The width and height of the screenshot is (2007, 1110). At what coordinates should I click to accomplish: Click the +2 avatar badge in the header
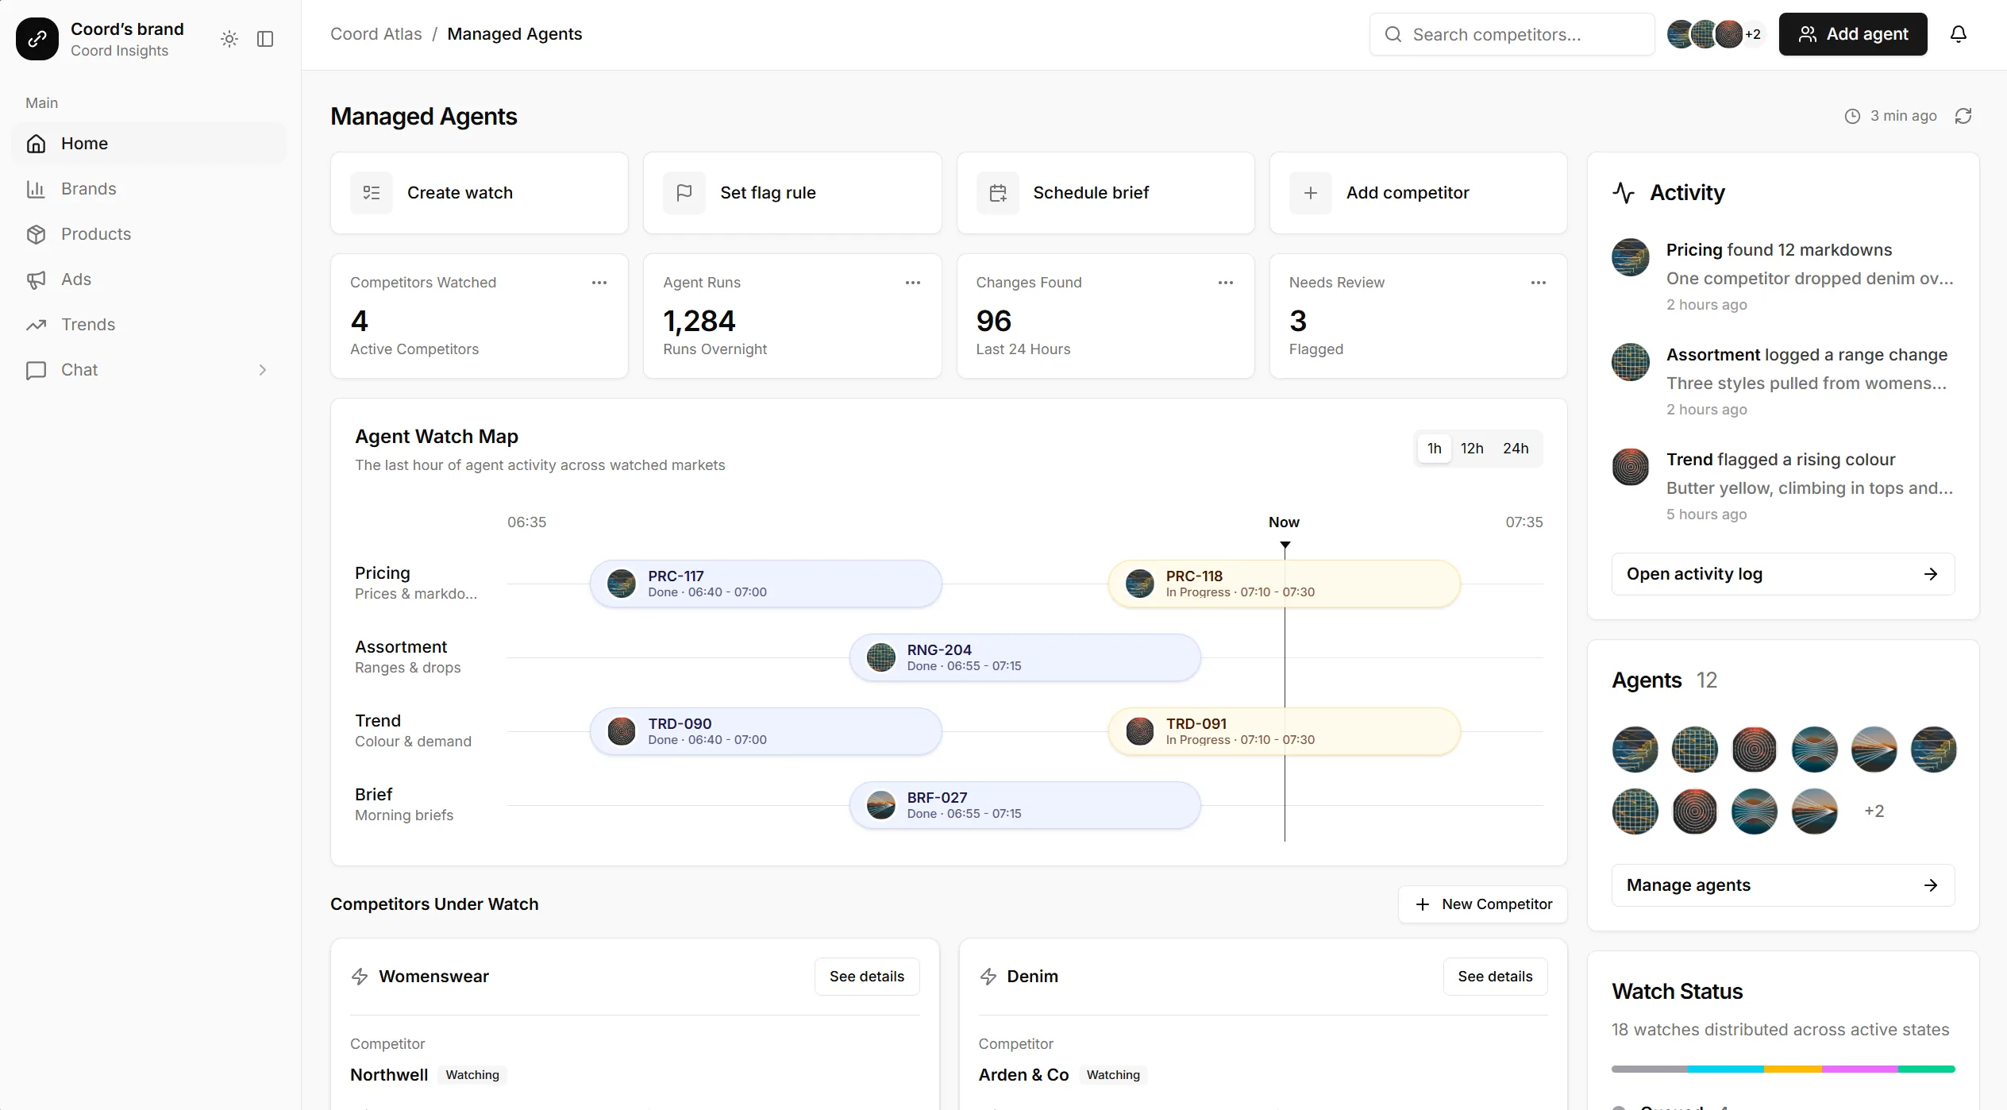click(1753, 34)
